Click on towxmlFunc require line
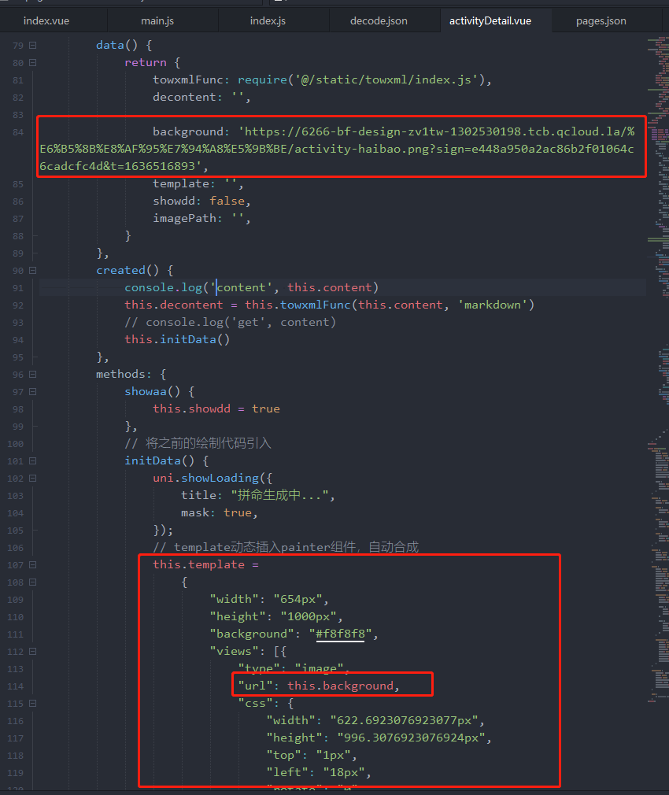Image resolution: width=669 pixels, height=795 pixels. [323, 79]
